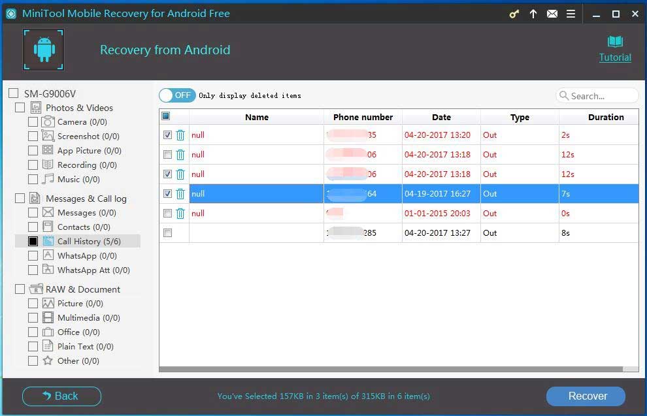Click the Office briefcase icon
This screenshot has height=416, width=647.
[x=48, y=332]
